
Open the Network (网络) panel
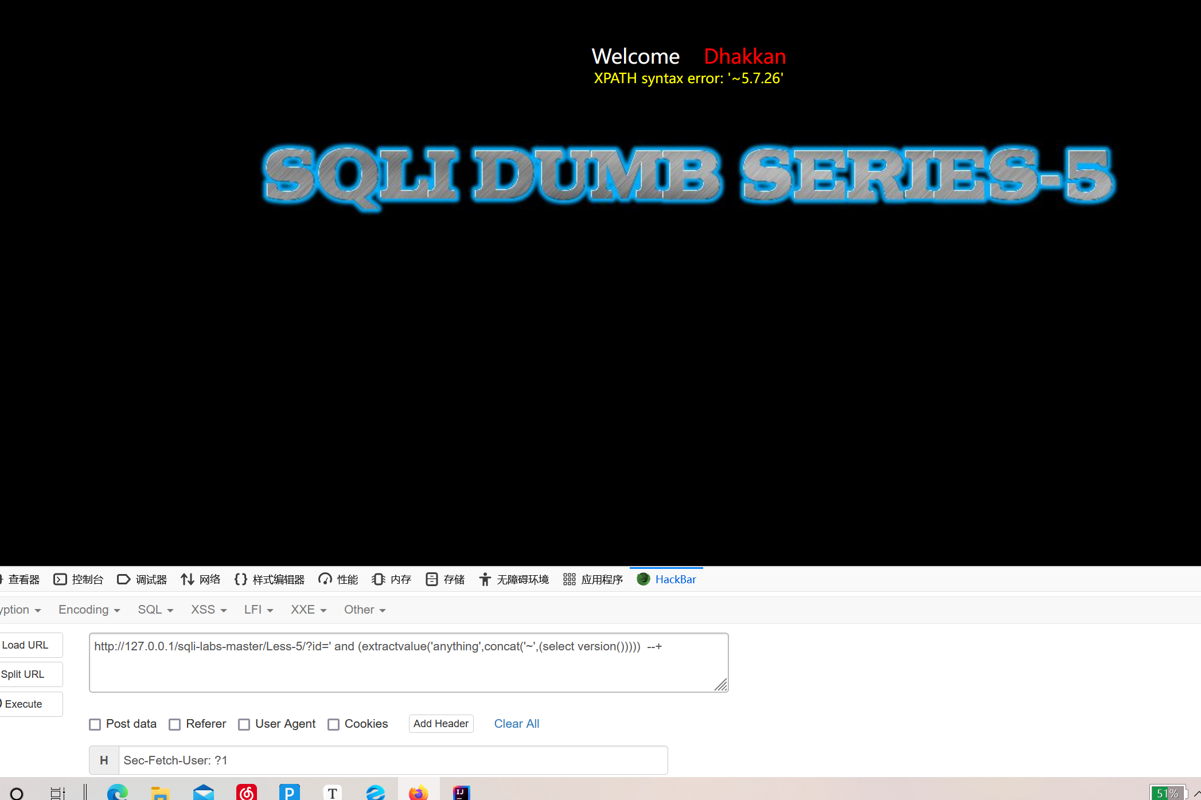point(200,579)
